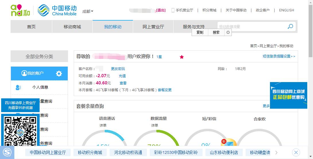The image size is (313, 159).
Task: Click the pink 'and 和' logo
Action: click(20, 10)
